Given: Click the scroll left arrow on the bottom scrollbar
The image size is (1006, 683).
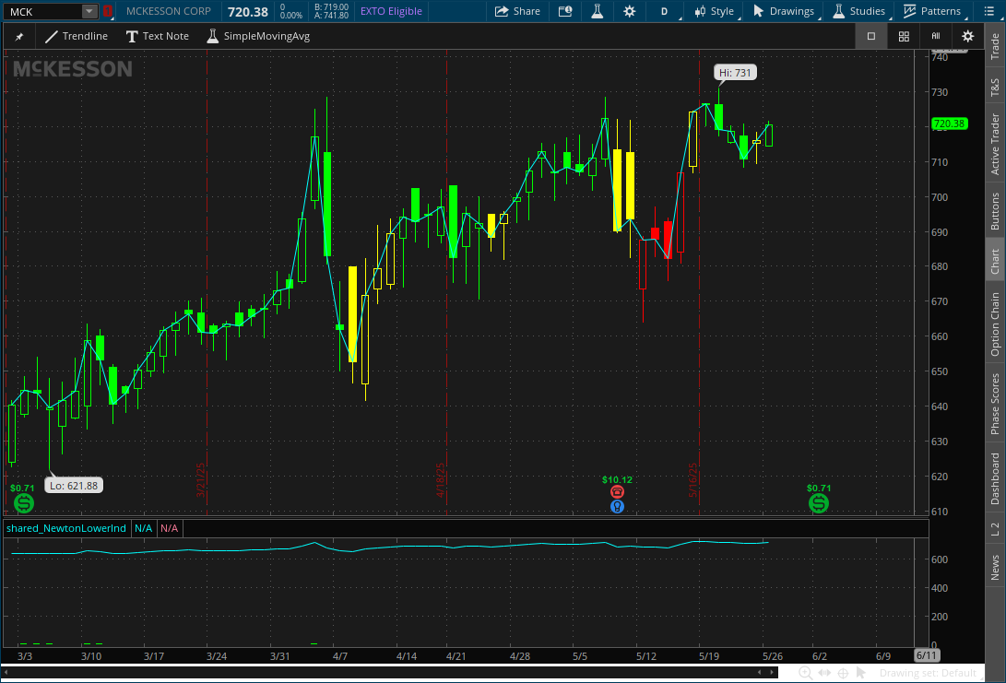Looking at the screenshot, I should (6, 673).
